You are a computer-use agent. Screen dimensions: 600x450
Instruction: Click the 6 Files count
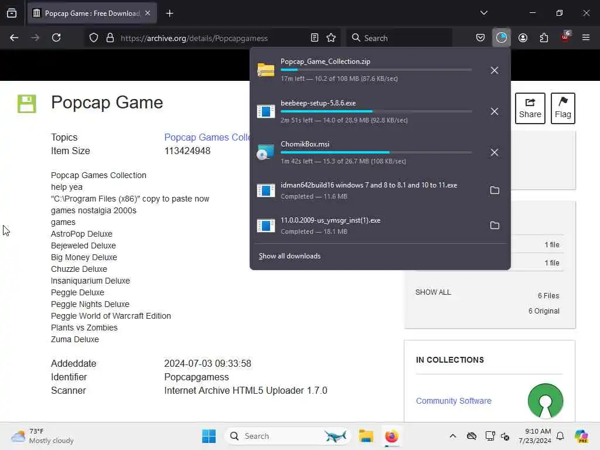(x=548, y=296)
